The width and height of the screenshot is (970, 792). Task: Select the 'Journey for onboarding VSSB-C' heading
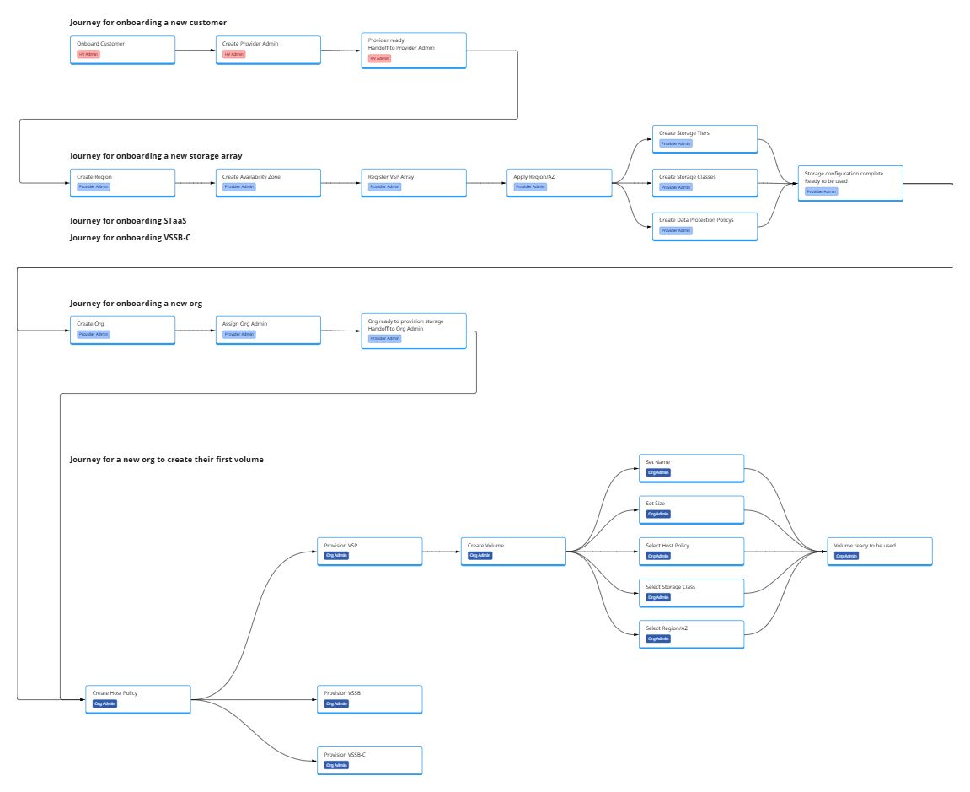click(130, 237)
